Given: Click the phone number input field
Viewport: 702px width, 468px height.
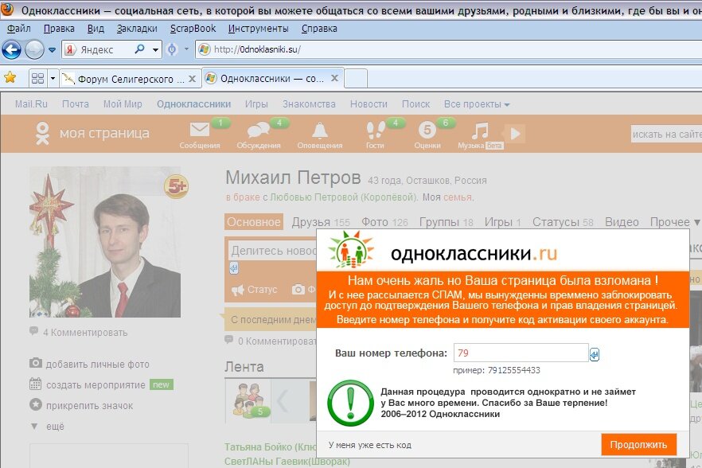Looking at the screenshot, I should click(x=521, y=353).
